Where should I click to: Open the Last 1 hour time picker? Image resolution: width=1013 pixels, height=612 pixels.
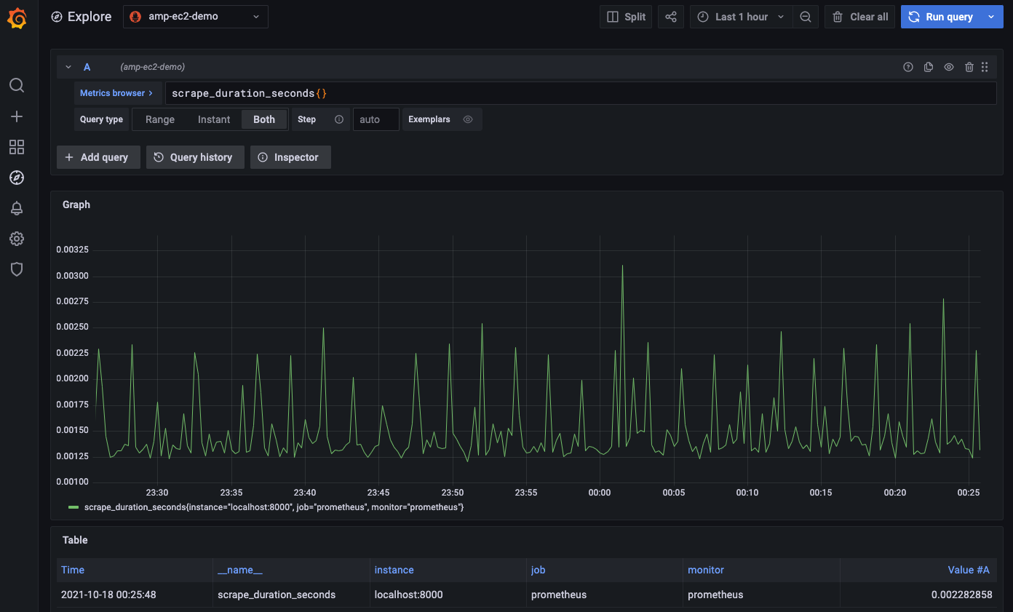click(x=741, y=17)
